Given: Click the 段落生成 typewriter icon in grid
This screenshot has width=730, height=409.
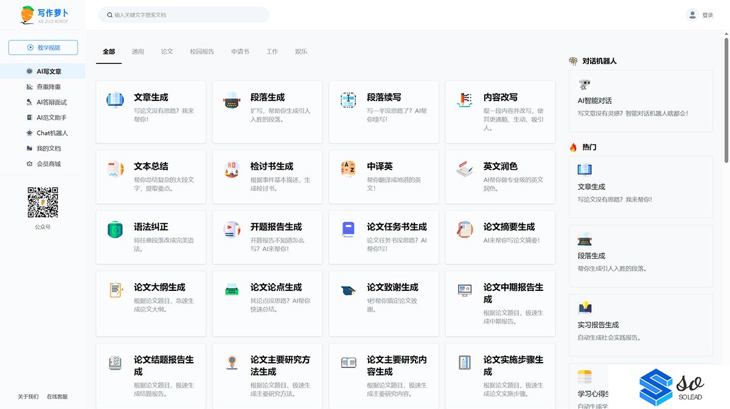Looking at the screenshot, I should pos(232,100).
